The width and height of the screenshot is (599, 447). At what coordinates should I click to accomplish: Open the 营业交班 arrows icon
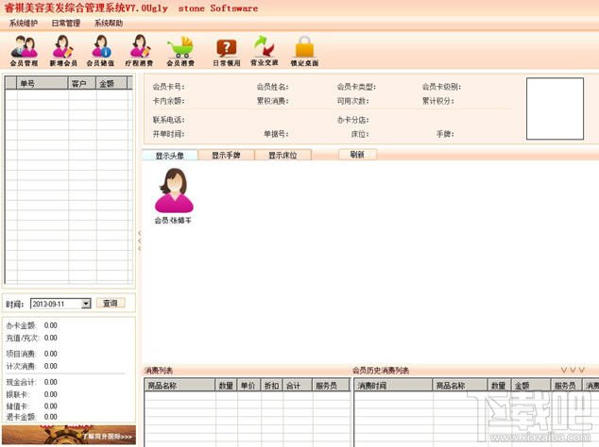[264, 50]
